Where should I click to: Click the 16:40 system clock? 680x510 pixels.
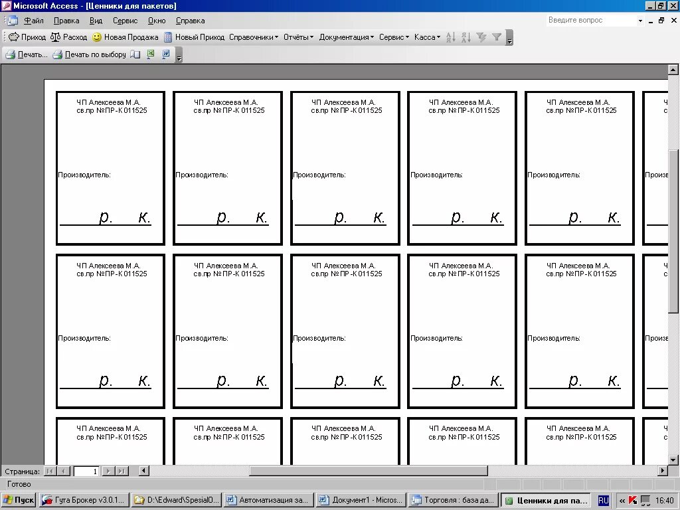(x=664, y=501)
